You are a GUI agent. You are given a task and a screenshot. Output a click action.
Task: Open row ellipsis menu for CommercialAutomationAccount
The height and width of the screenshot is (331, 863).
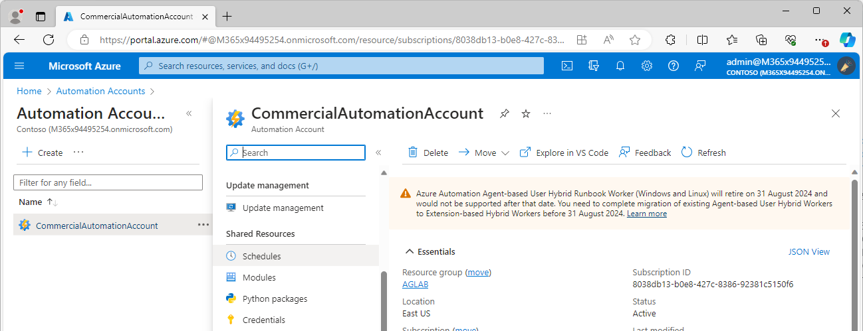coord(203,225)
